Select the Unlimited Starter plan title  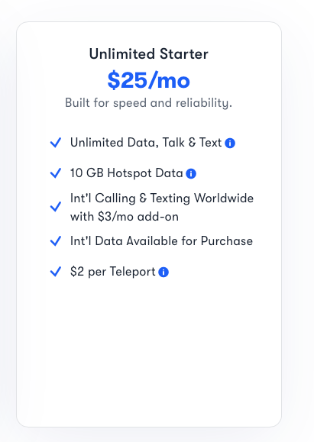(149, 54)
